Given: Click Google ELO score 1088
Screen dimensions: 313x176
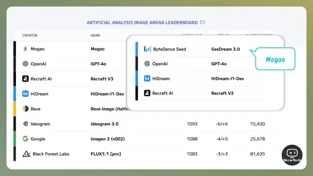Looking at the screenshot, I should point(192,139).
